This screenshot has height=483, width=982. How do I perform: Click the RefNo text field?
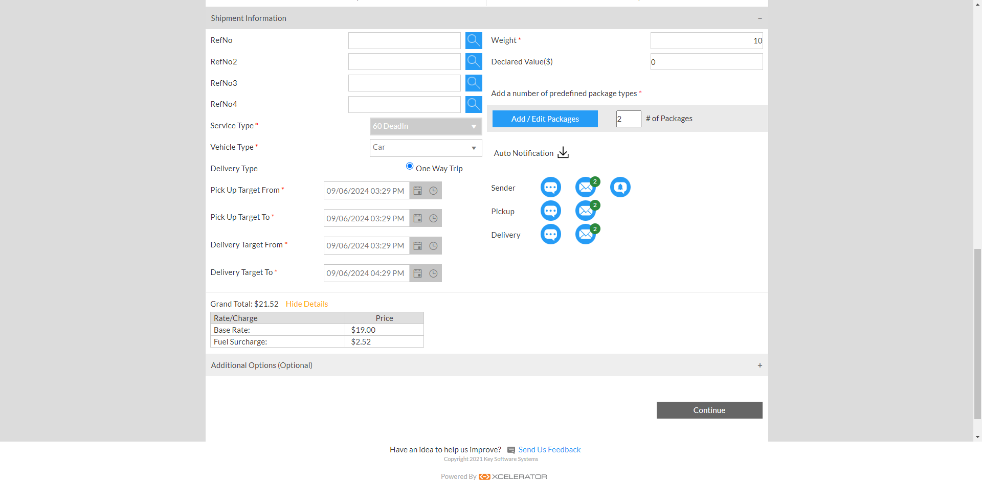pyautogui.click(x=405, y=41)
